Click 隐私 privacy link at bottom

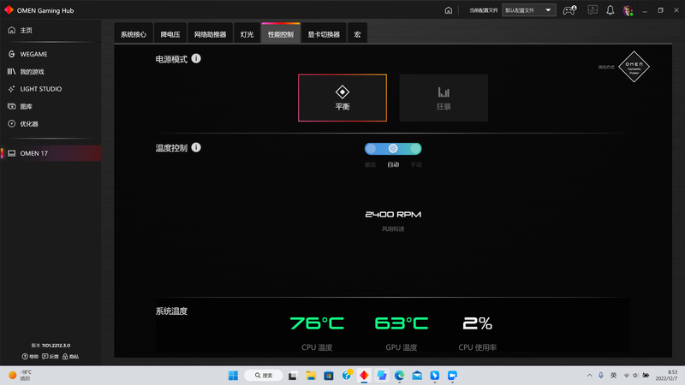pyautogui.click(x=70, y=356)
